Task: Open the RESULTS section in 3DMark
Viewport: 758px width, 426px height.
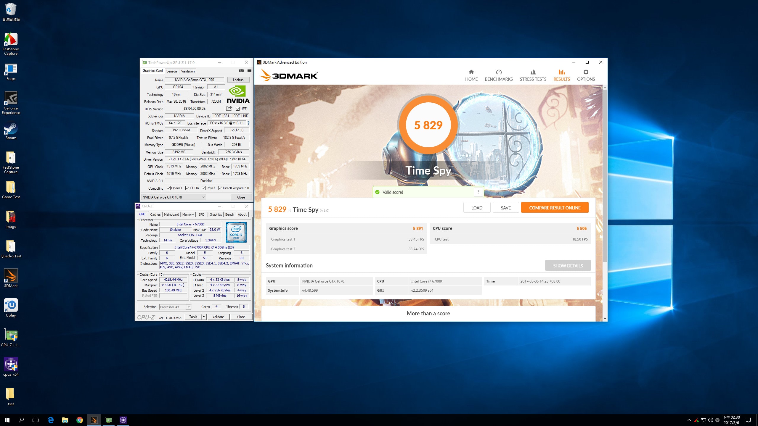Action: pyautogui.click(x=562, y=75)
